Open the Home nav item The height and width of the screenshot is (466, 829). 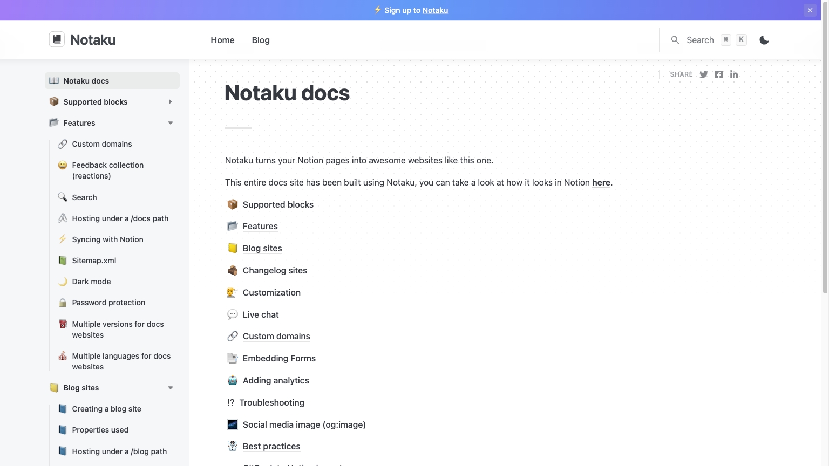coord(222,40)
